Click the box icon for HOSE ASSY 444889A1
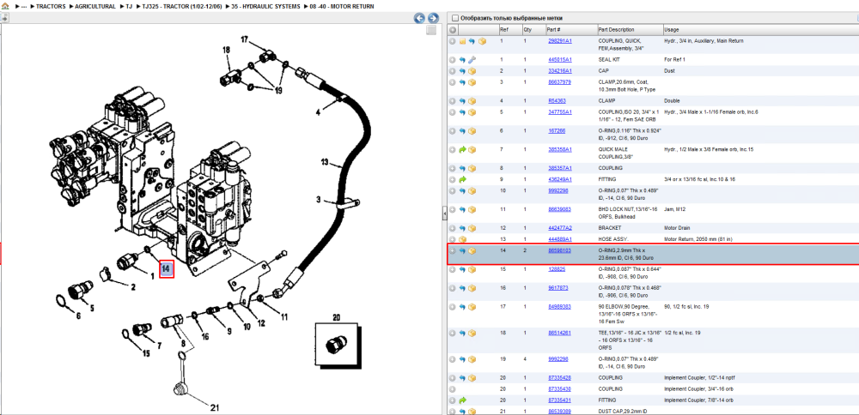 [x=462, y=239]
